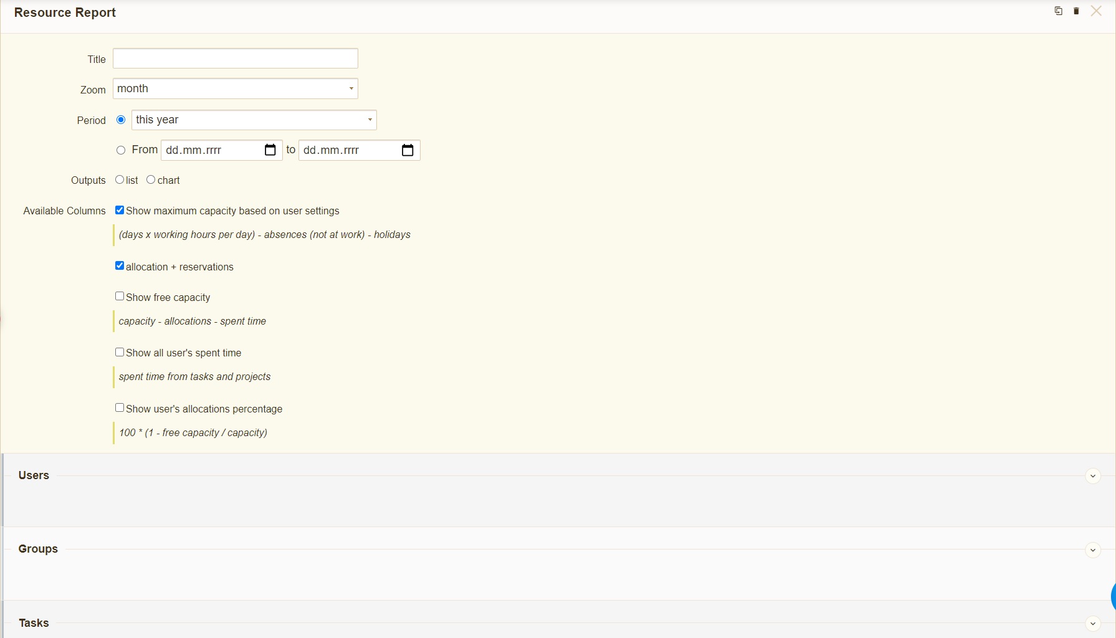This screenshot has width=1116, height=638.
Task: Click '100 * (1 - free capacity / capacity)' hint
Action: tap(193, 432)
